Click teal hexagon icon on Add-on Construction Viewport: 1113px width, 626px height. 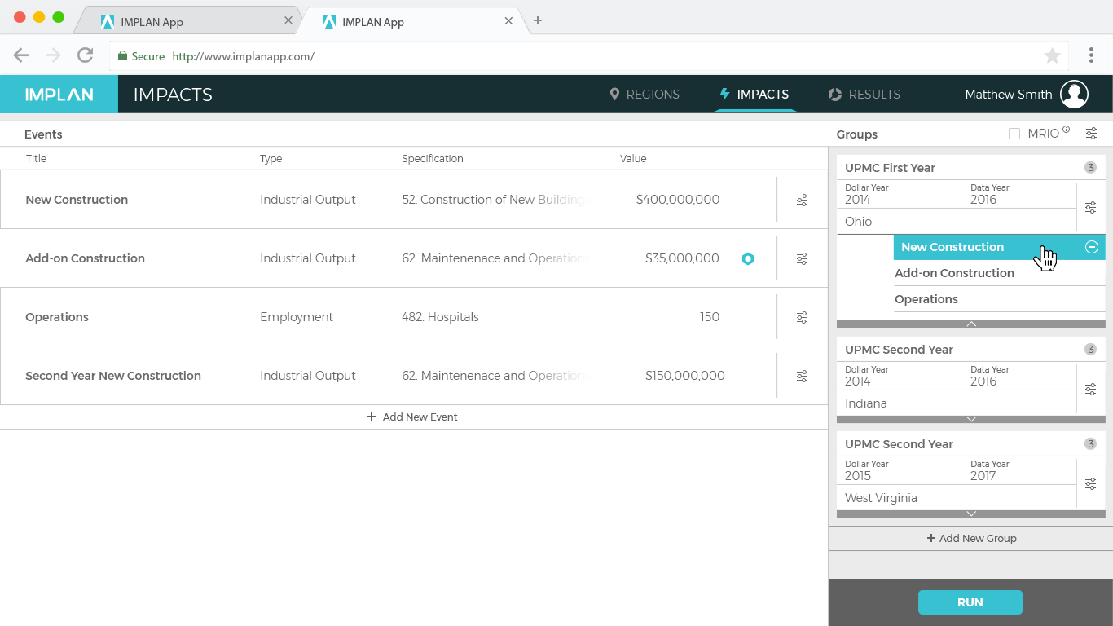click(x=748, y=258)
